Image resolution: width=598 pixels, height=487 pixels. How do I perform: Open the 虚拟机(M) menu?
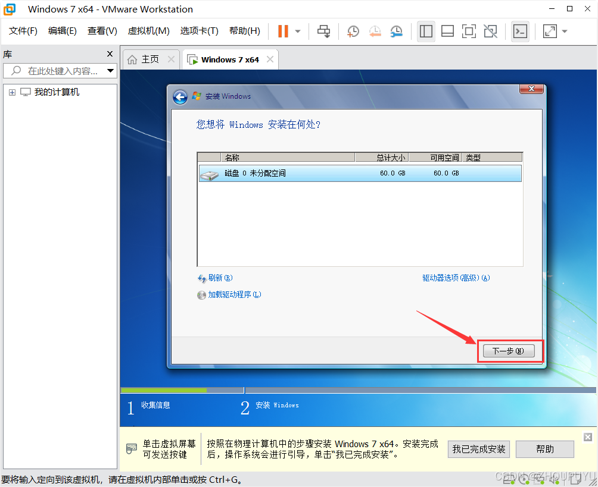pos(148,31)
